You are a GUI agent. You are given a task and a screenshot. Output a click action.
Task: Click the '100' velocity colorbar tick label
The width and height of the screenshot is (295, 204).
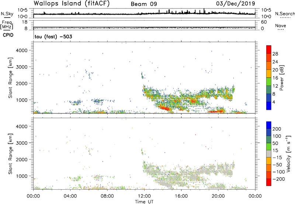(x=277, y=136)
